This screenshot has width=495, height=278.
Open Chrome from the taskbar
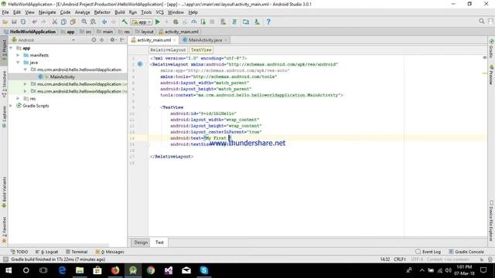coord(151,270)
